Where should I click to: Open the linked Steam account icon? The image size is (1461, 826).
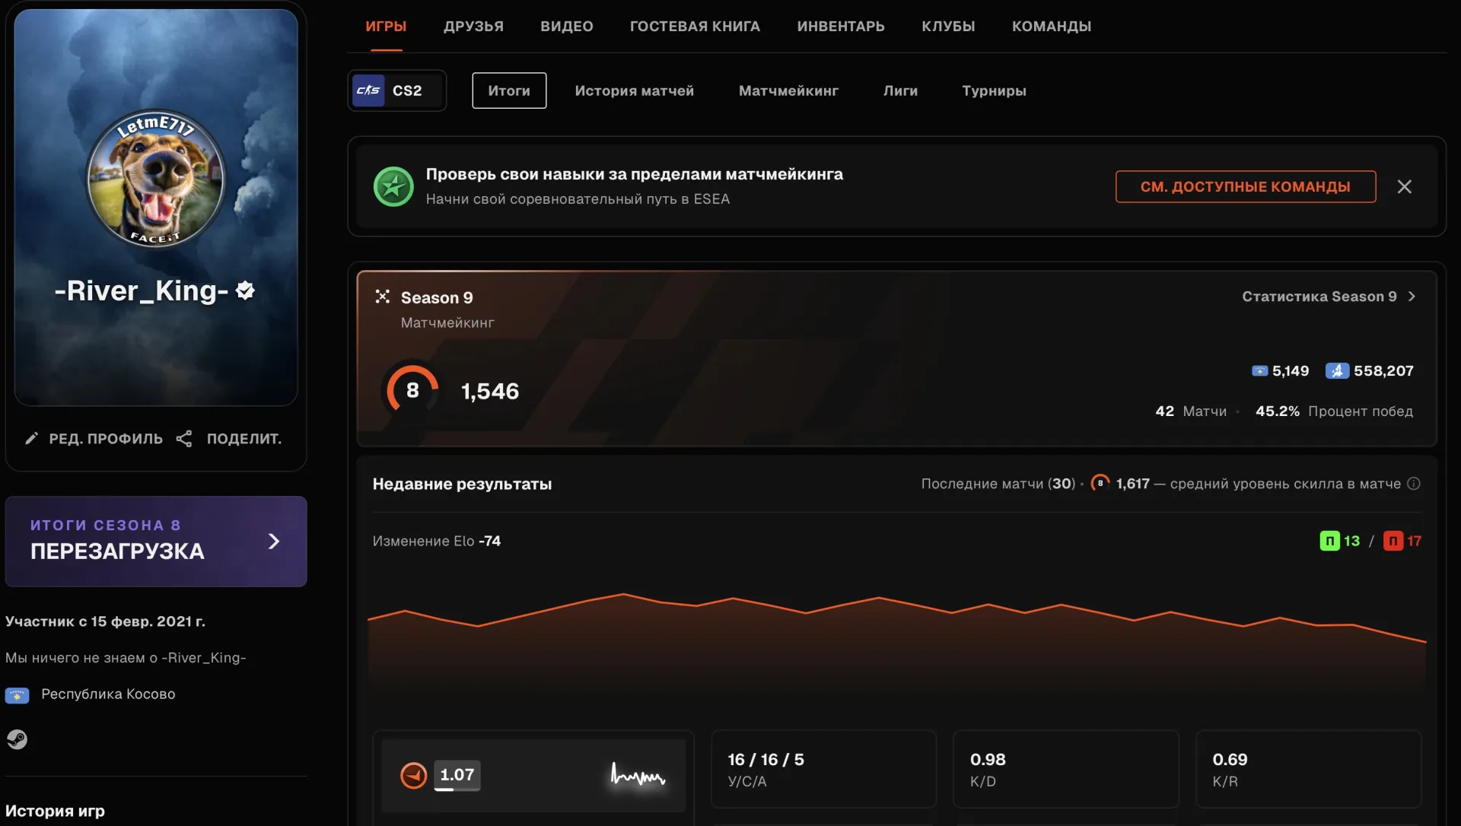coord(17,739)
